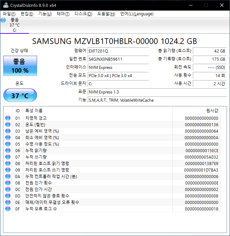Click status orb for 0D 안전하지 않은 종료 횟수
The image size is (230, 236).
point(8,196)
